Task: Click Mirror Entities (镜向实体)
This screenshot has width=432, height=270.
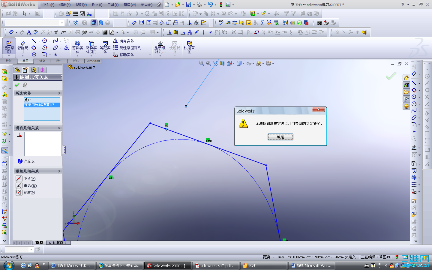Action: pos(123,41)
